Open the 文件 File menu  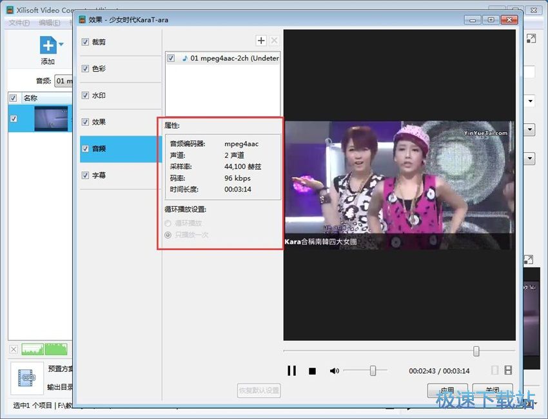click(x=19, y=23)
